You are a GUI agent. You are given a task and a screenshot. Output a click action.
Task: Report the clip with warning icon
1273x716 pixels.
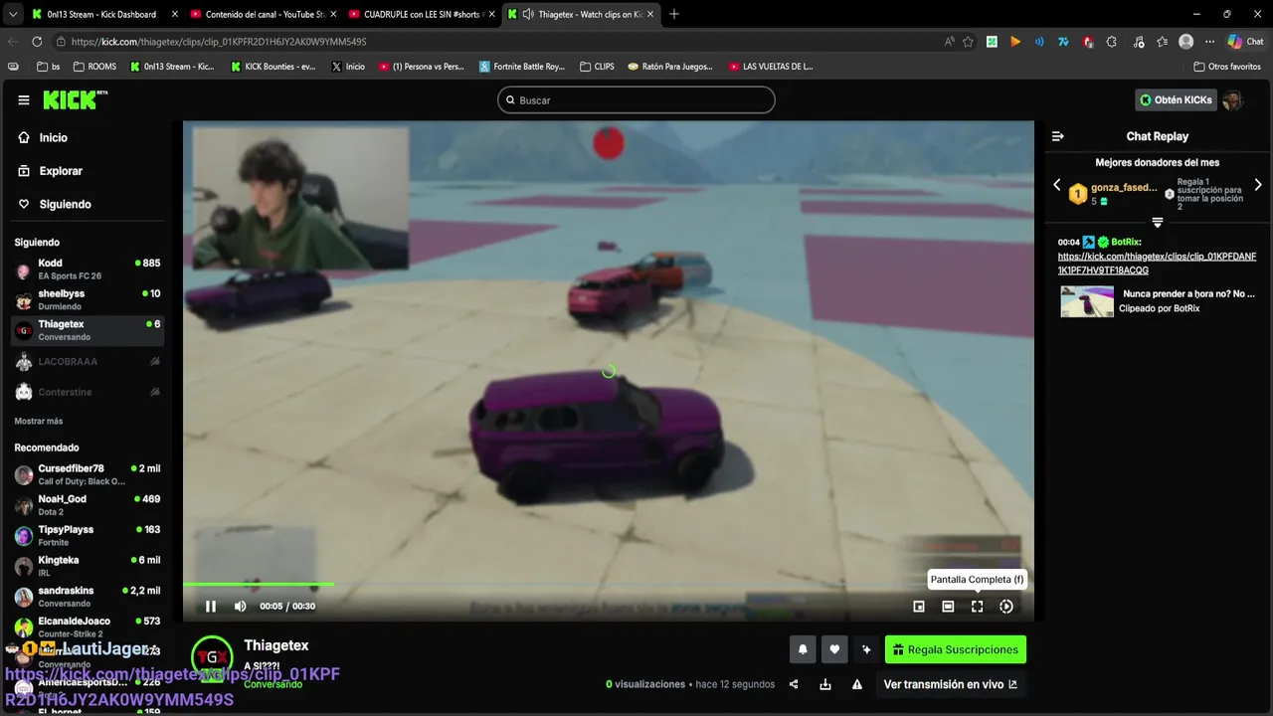[857, 684]
